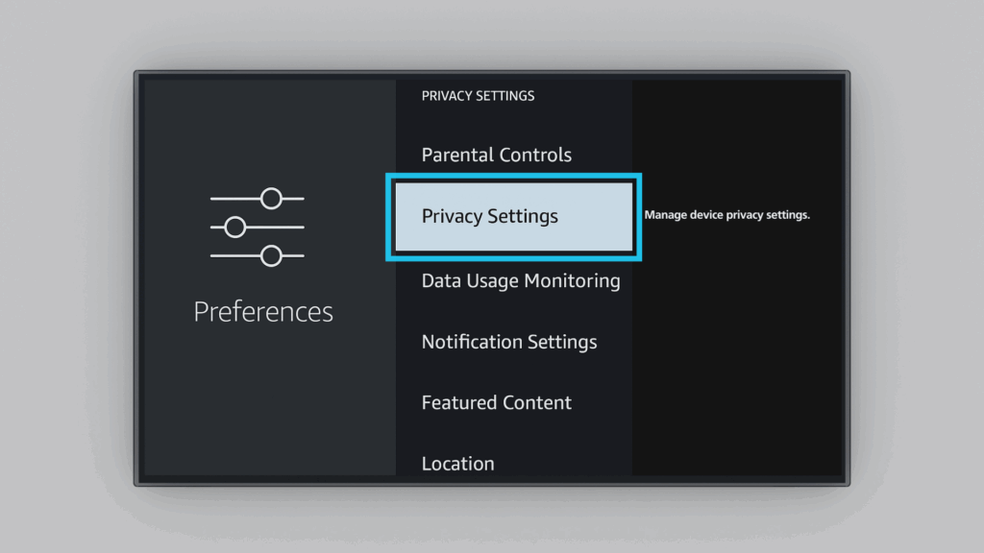The width and height of the screenshot is (984, 553).
Task: Select the highlighted Privacy Settings item
Action: (x=490, y=216)
